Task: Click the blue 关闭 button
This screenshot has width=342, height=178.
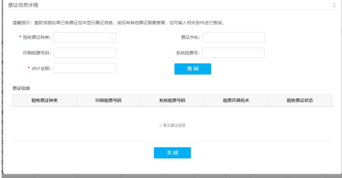Action: point(172,153)
